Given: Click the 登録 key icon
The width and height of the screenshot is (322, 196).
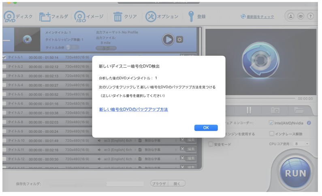Looking at the screenshot, I should tap(191, 17).
